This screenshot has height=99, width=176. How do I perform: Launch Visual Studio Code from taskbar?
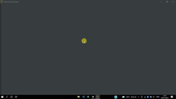click(83, 97)
